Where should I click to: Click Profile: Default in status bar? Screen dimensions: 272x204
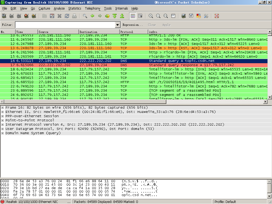(x=225, y=202)
